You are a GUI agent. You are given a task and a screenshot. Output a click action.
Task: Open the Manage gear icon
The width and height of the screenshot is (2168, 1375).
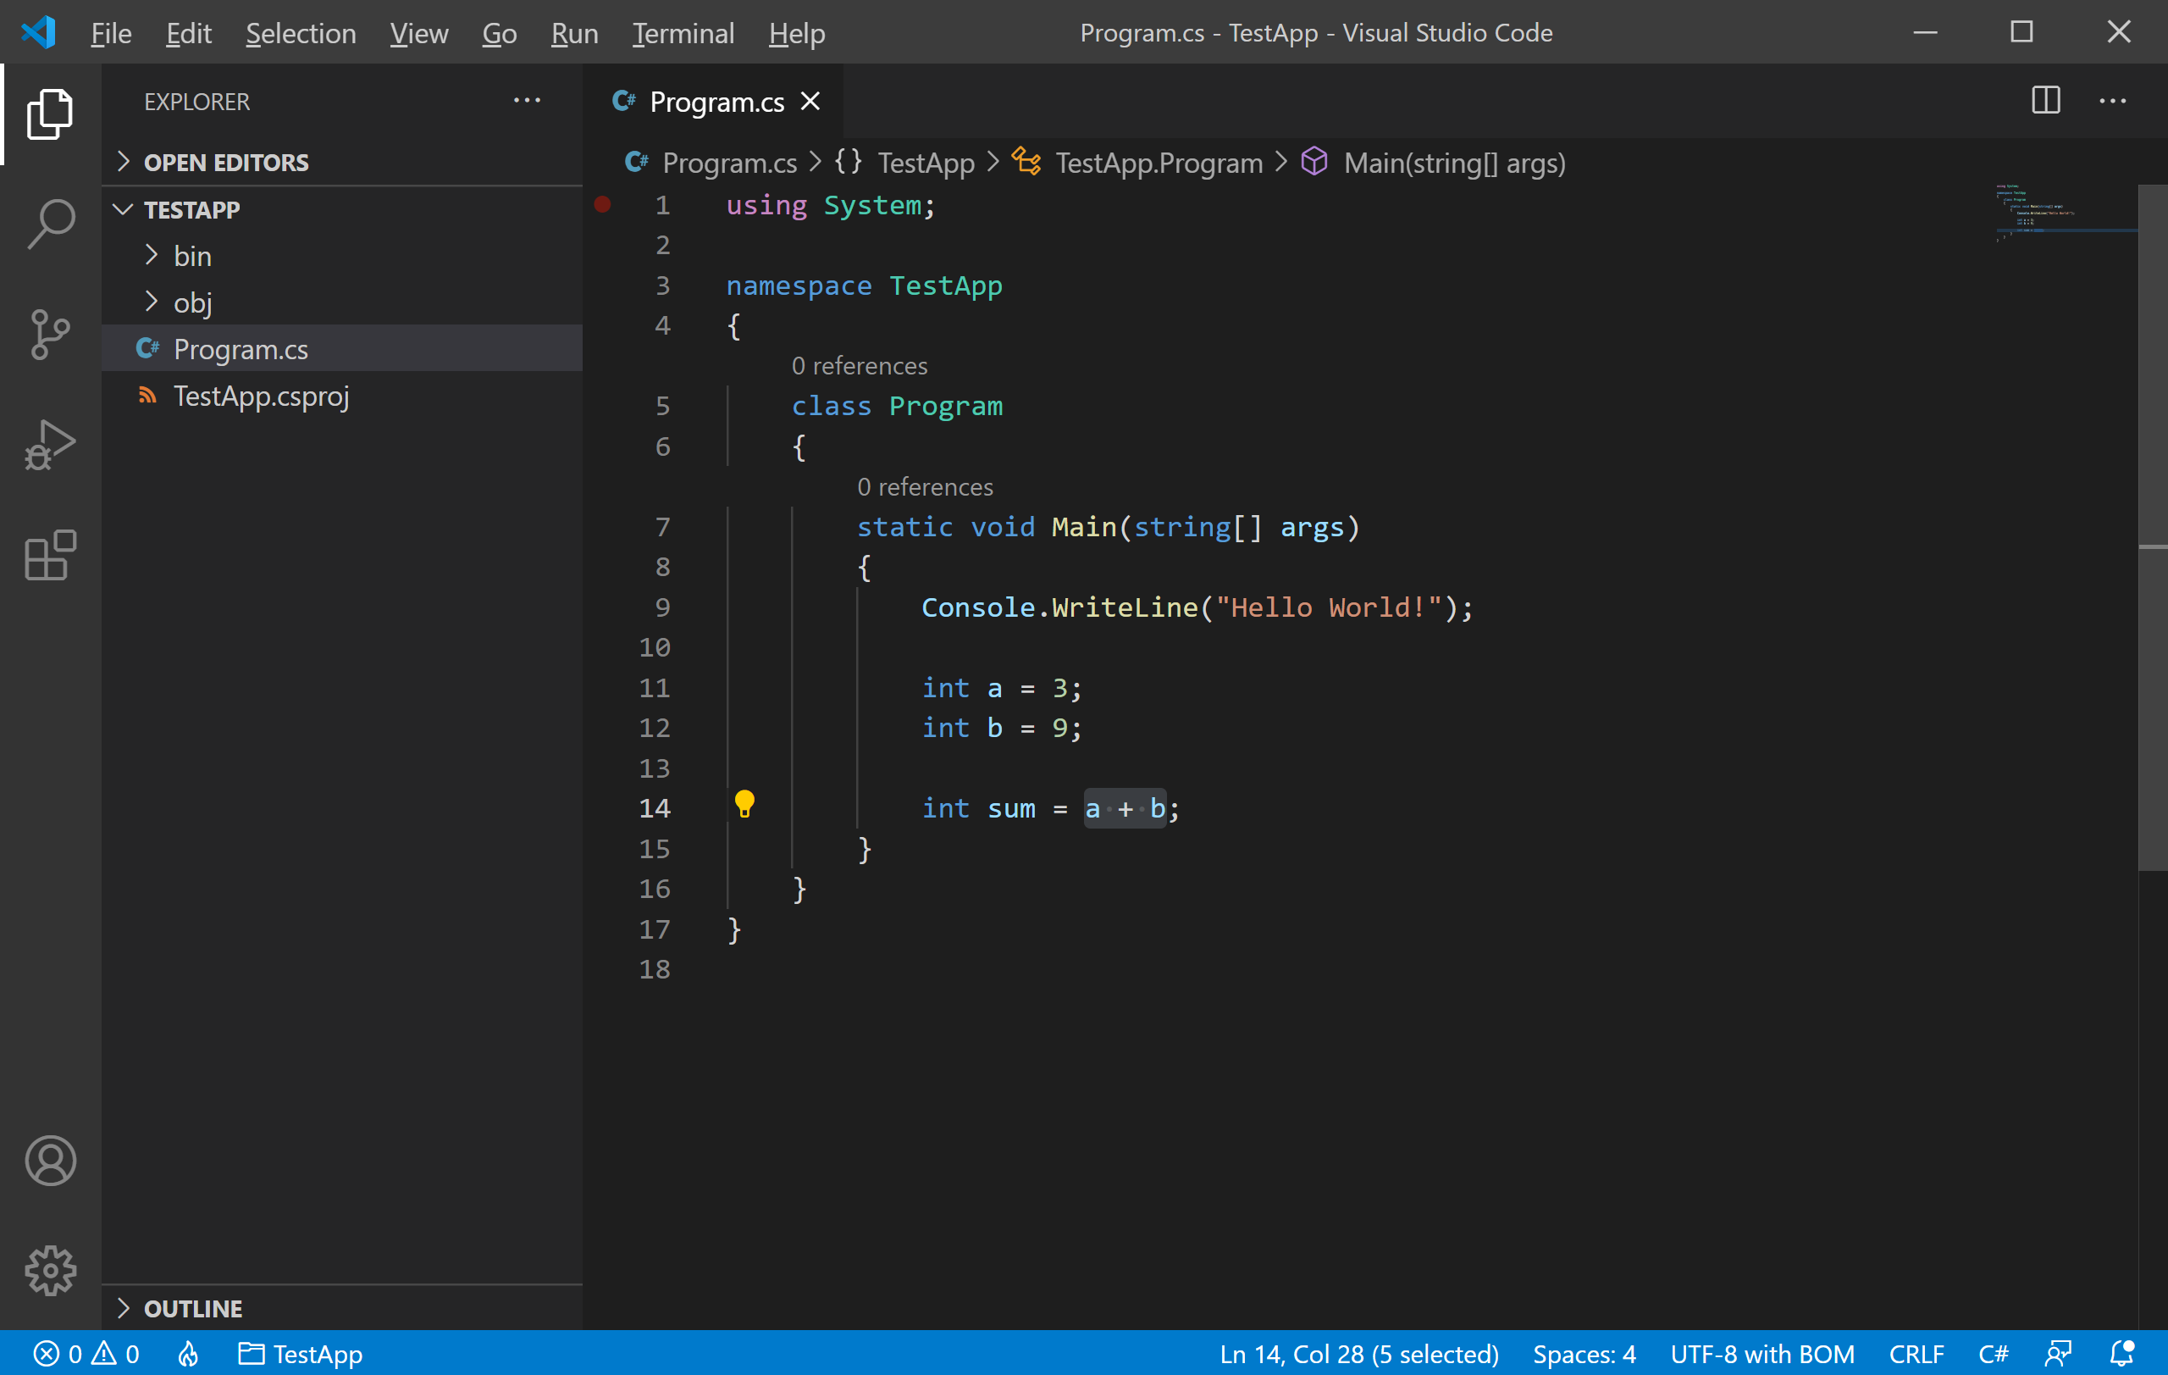click(51, 1270)
